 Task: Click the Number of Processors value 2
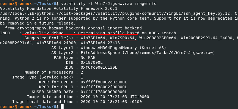[82, 72]
